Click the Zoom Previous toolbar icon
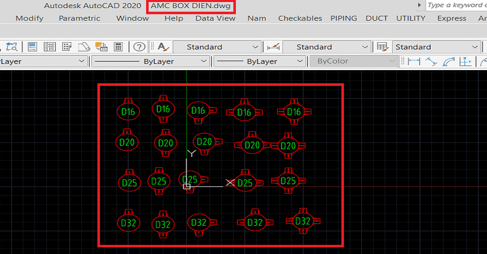Screen dimensions: 487x254 (x=12, y=47)
